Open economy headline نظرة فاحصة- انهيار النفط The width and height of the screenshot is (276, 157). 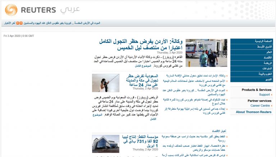coord(194,148)
